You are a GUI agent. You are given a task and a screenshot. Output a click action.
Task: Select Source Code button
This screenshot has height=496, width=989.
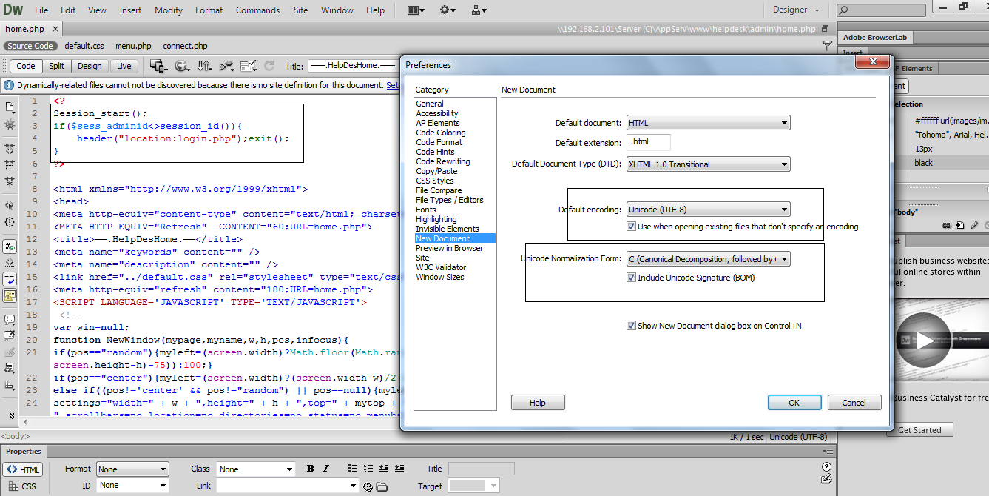point(30,46)
